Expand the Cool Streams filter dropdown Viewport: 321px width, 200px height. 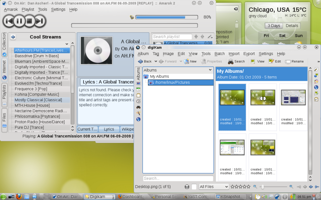[67, 44]
